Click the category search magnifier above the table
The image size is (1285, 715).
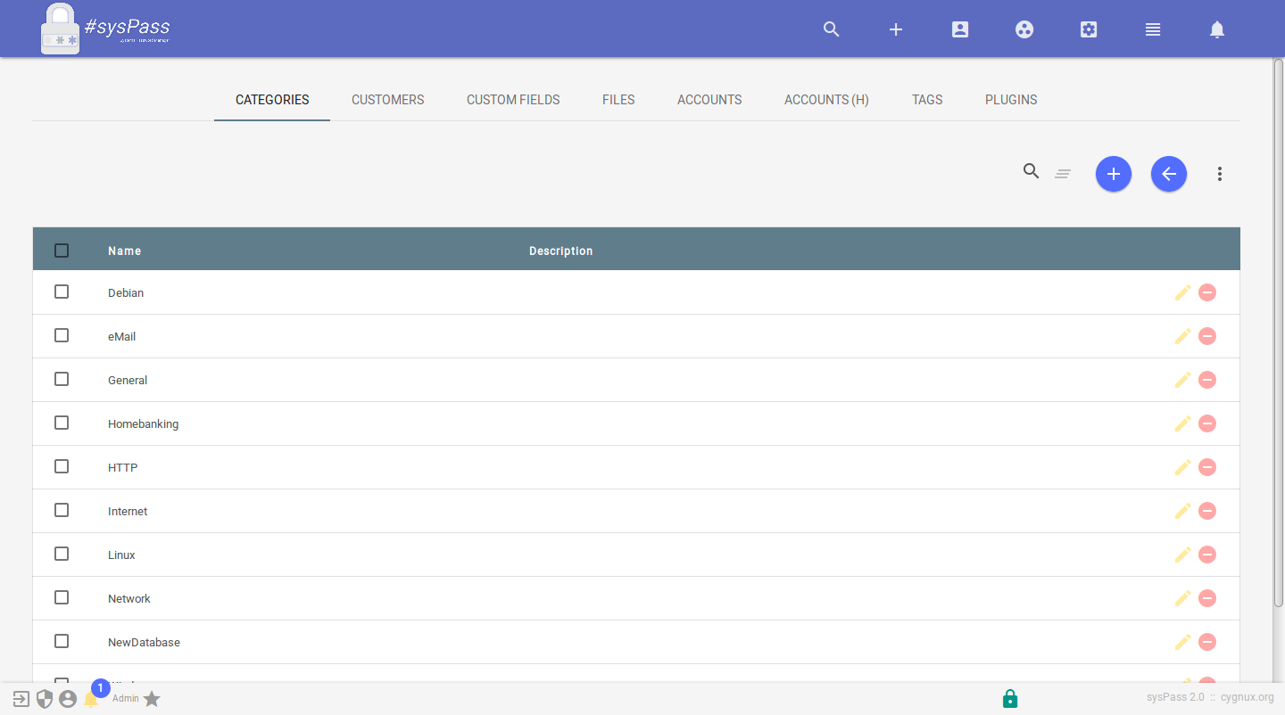click(x=1032, y=171)
